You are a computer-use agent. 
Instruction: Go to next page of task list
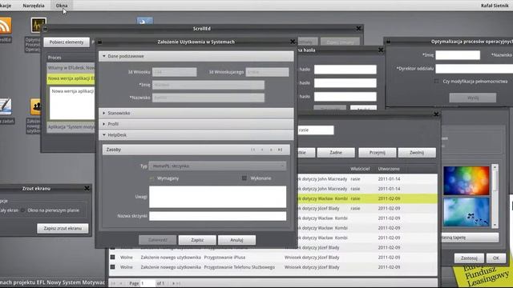click(x=173, y=283)
